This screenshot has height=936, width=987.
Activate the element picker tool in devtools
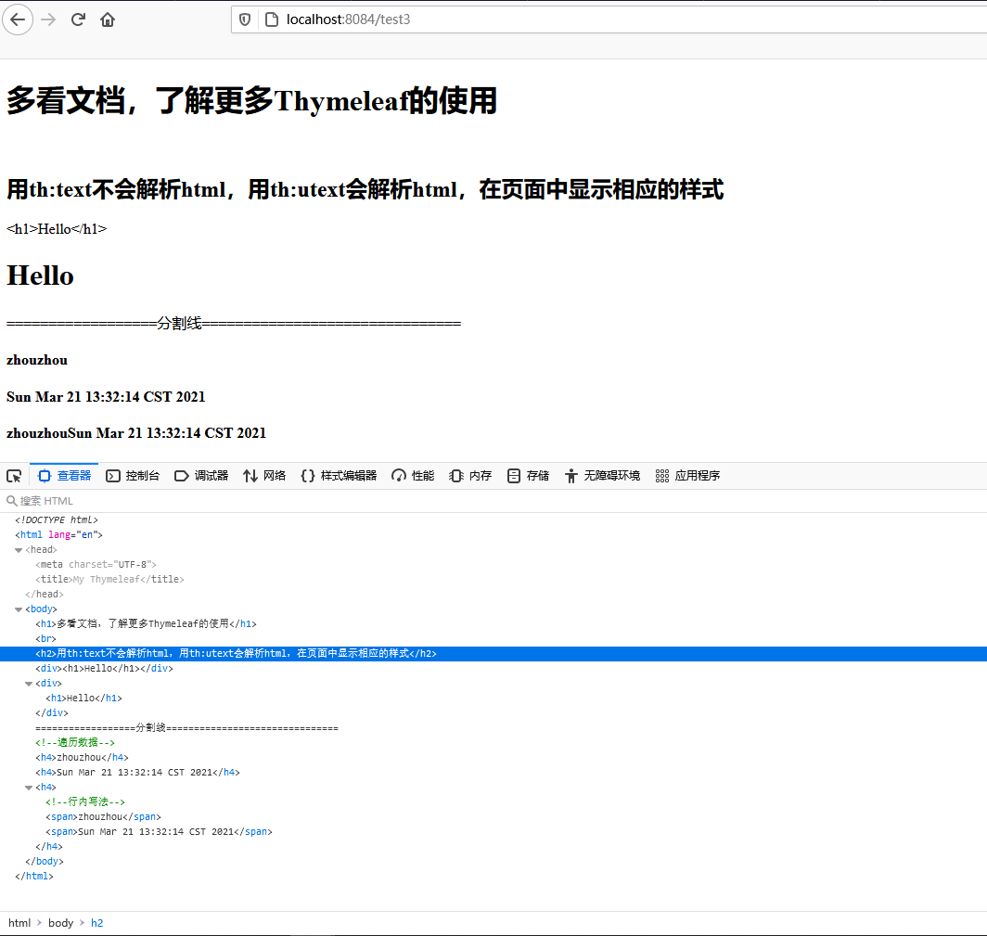(x=14, y=476)
